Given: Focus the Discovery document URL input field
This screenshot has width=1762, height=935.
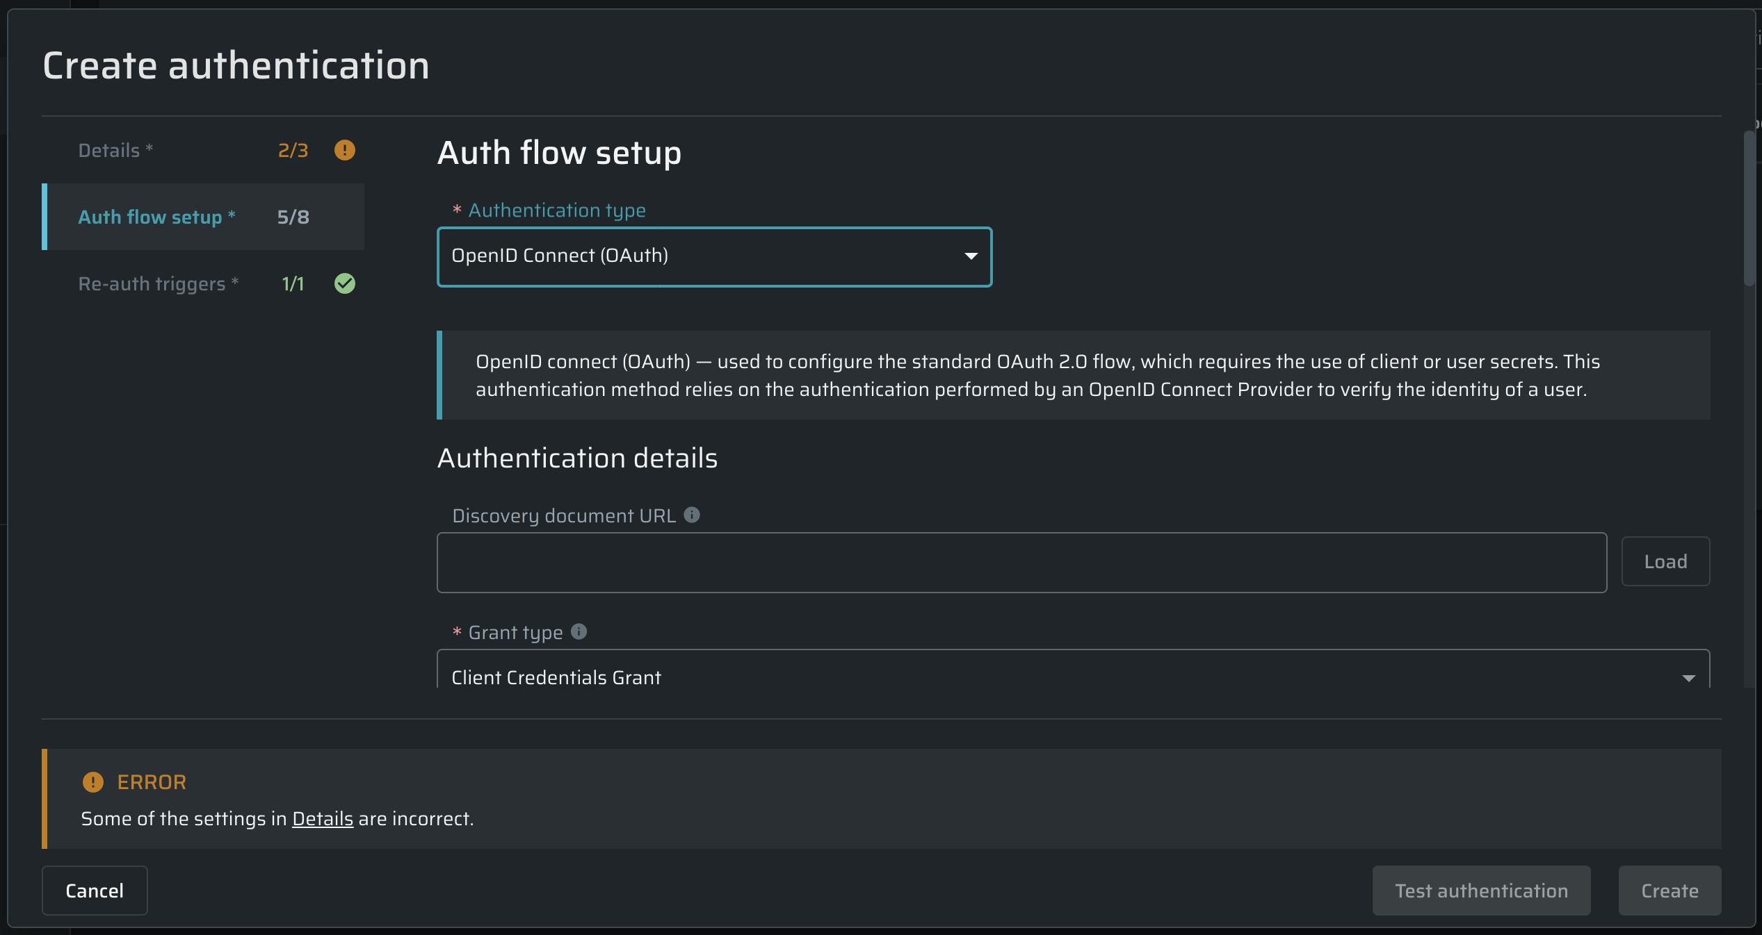Looking at the screenshot, I should [1021, 563].
